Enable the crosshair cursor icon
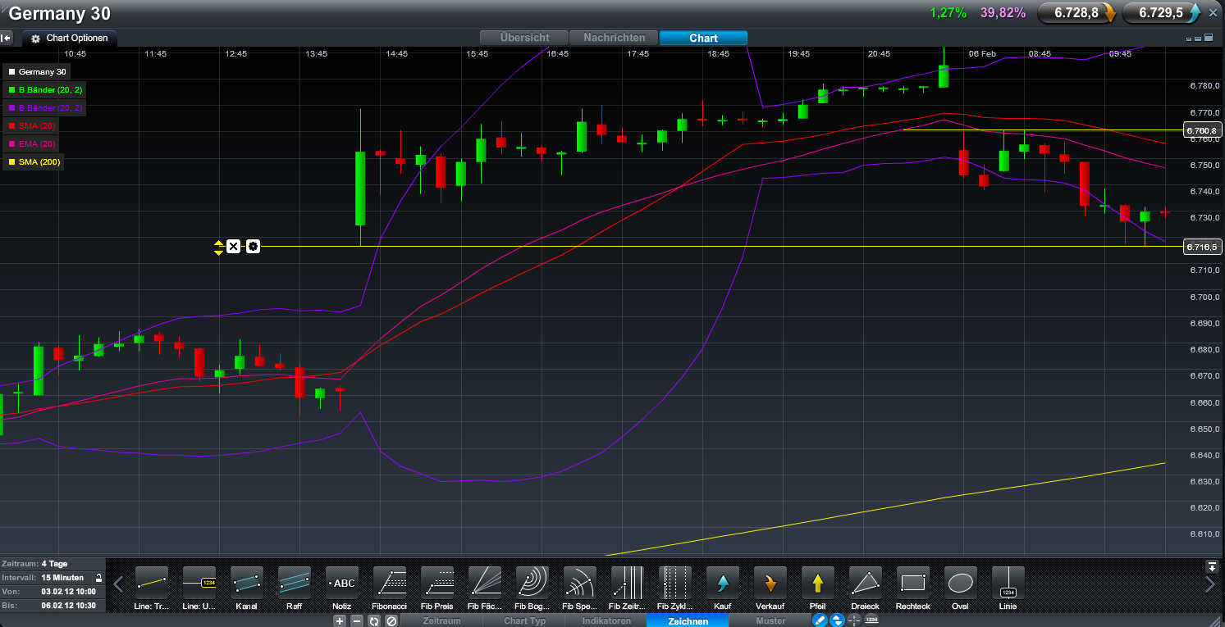The height and width of the screenshot is (627, 1225). 854,620
